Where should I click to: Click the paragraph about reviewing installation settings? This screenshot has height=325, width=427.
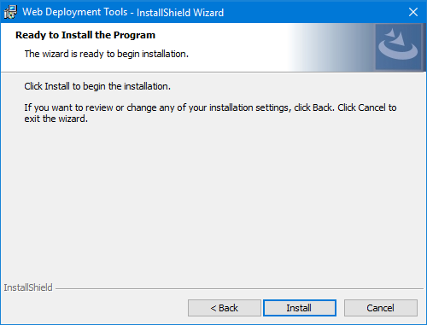[x=210, y=113]
